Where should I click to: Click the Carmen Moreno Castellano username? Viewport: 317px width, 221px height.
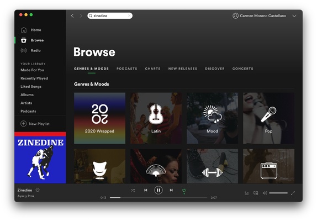[263, 16]
